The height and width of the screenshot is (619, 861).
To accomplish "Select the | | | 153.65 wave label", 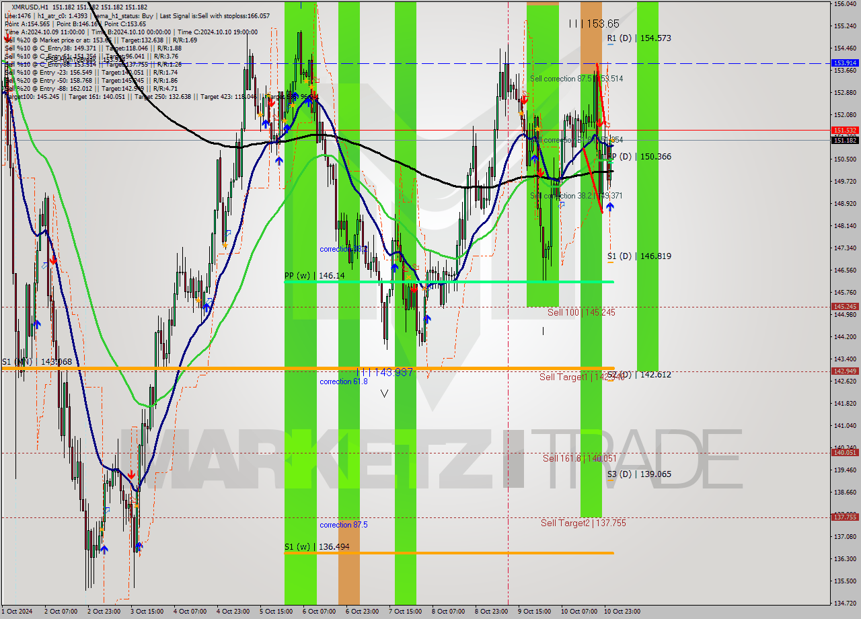I will pos(594,23).
